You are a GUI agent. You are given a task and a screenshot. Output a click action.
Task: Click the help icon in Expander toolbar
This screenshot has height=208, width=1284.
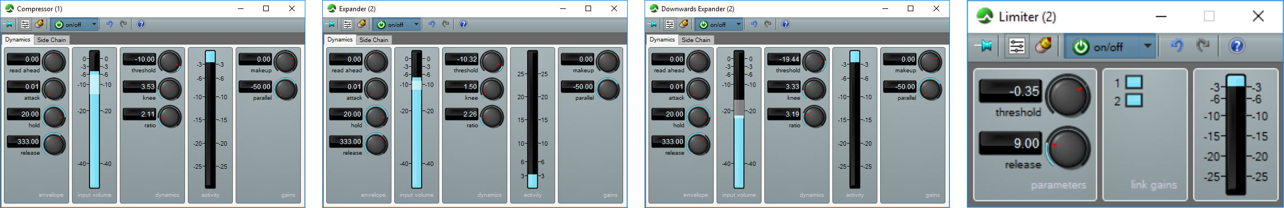pos(463,24)
